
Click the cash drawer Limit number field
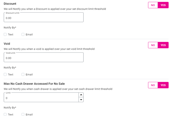click(41, 98)
